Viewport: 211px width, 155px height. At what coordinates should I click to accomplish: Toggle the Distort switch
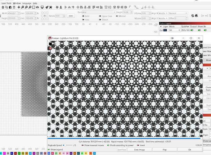[100, 20]
